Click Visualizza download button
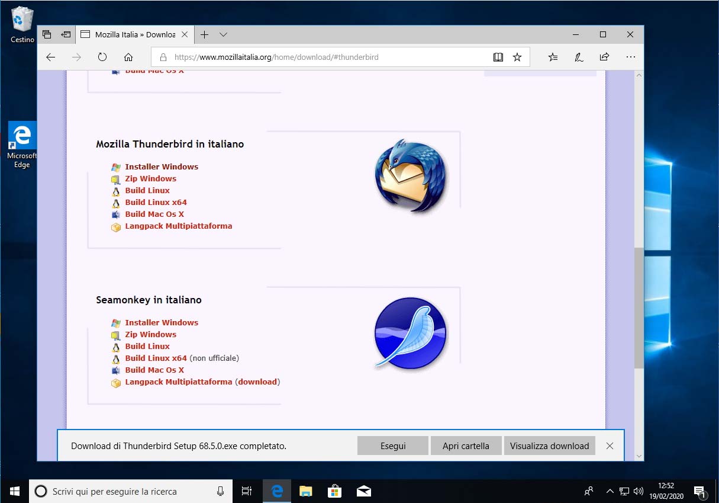The height and width of the screenshot is (503, 719). [x=549, y=446]
